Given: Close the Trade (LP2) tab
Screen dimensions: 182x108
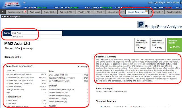Looking at the screenshot, I should click(x=92, y=11).
